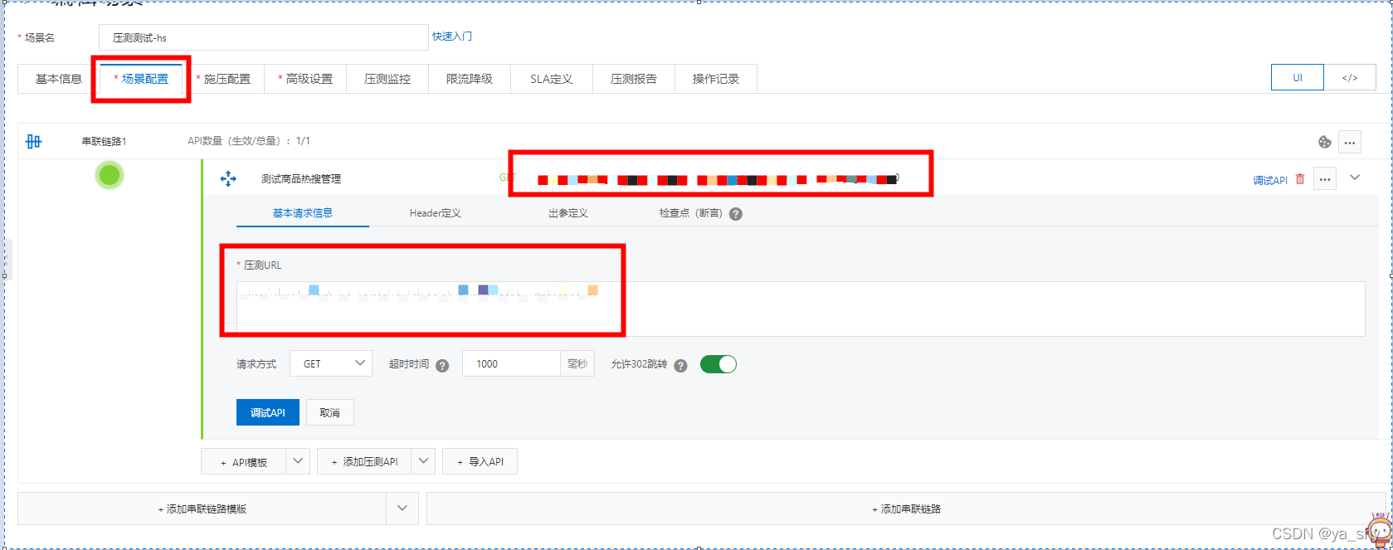
Task: Open the SLA定义 tab
Action: click(x=552, y=79)
